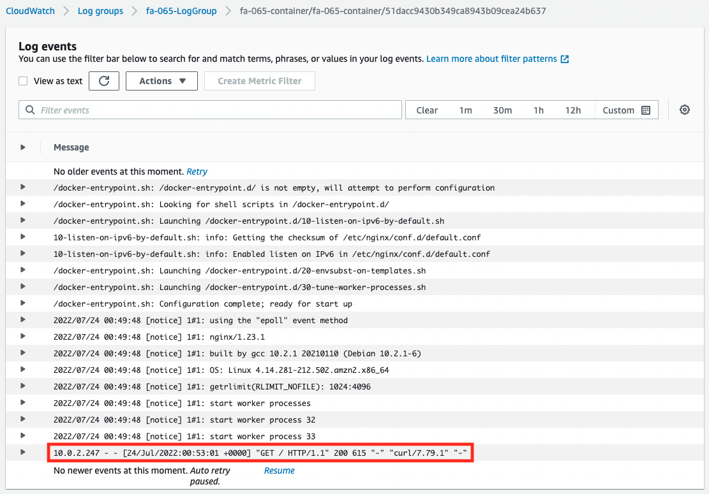Open the Actions dropdown
Viewport: 709px width, 494px height.
click(x=161, y=81)
